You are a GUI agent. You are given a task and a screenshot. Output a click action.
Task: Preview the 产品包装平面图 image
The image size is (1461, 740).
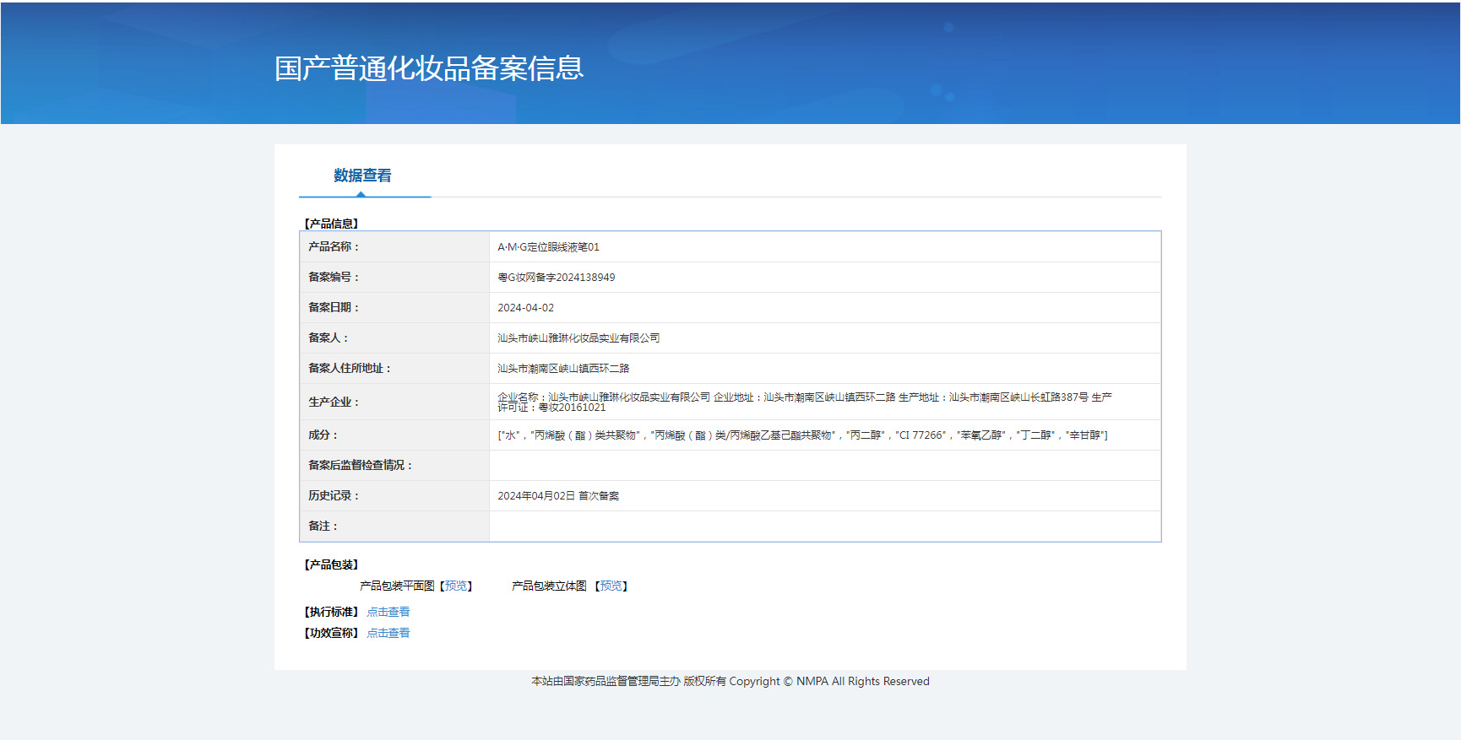tap(456, 586)
